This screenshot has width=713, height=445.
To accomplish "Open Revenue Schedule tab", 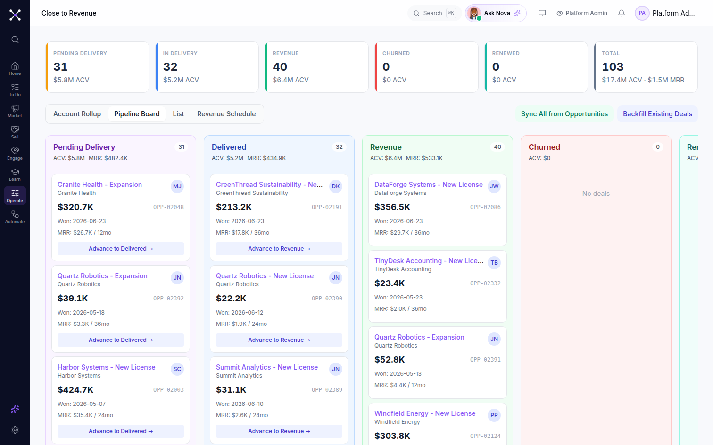I will pos(226,114).
